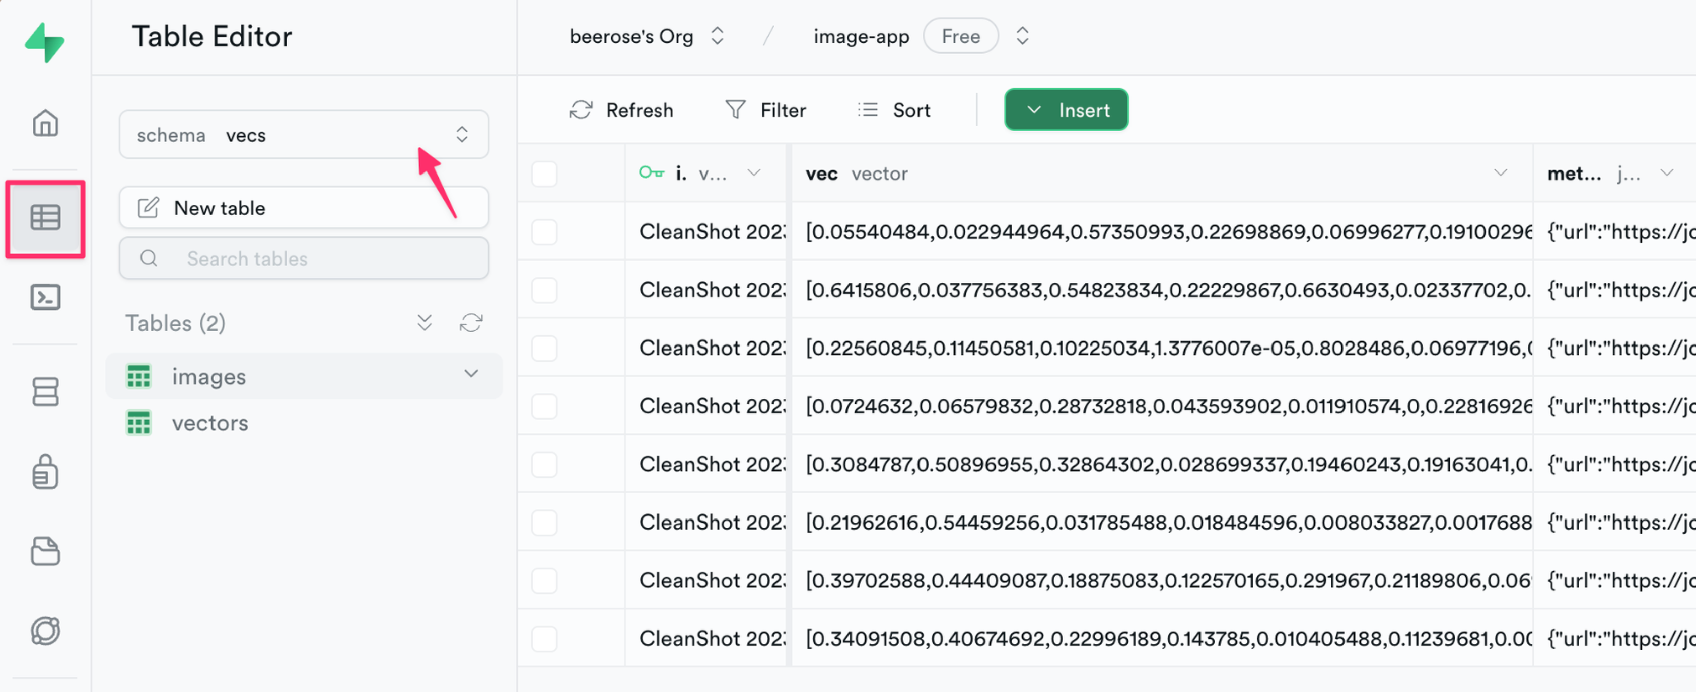Open the Home icon in sidebar
The width and height of the screenshot is (1696, 692).
point(45,123)
